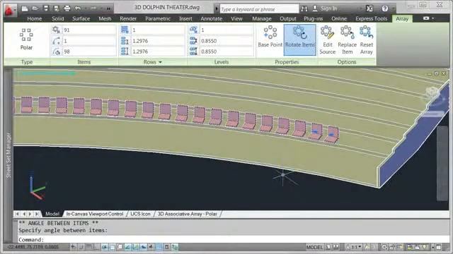Click the item count field showing 91
Image resolution: width=453 pixels, height=254 pixels.
pyautogui.click(x=89, y=30)
